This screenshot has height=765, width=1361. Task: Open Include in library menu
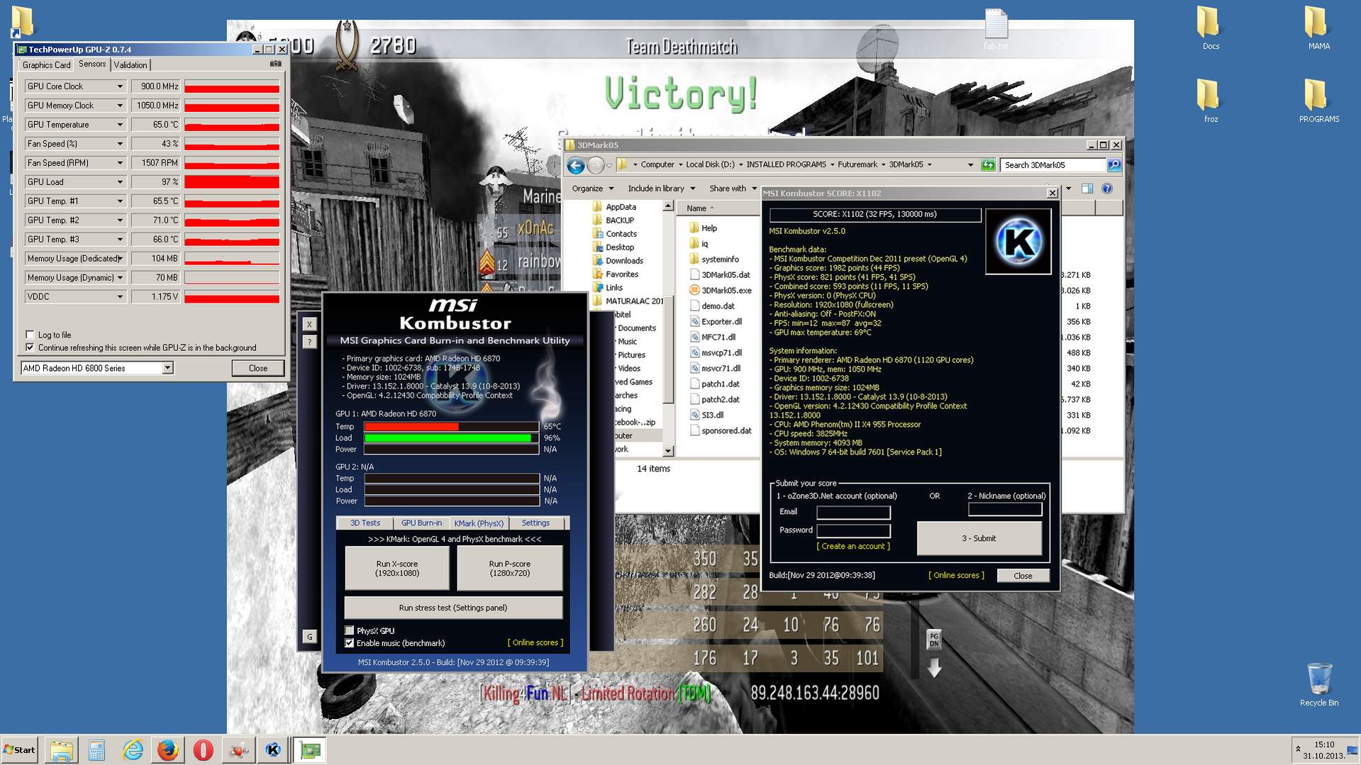click(x=661, y=189)
